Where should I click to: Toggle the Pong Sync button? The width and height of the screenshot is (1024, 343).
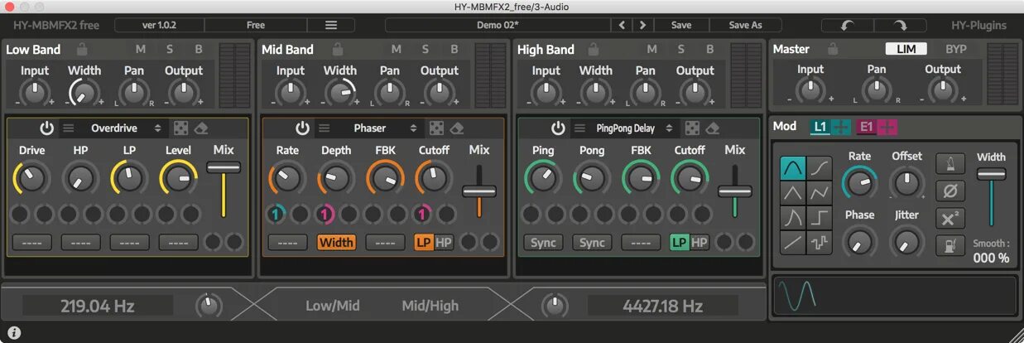592,243
